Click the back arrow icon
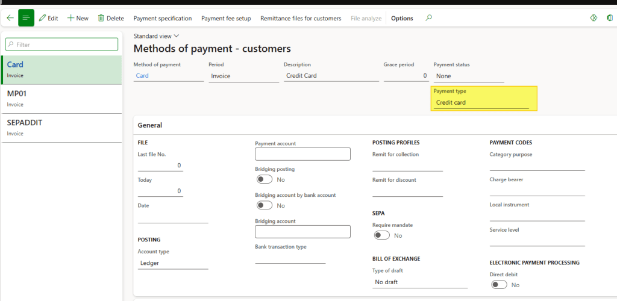The image size is (617, 301). [10, 18]
